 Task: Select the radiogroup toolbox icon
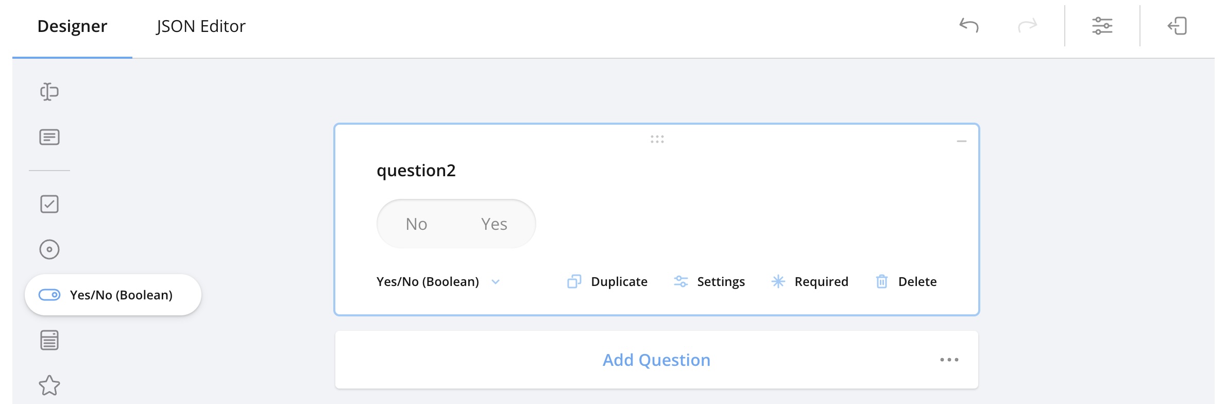point(49,249)
